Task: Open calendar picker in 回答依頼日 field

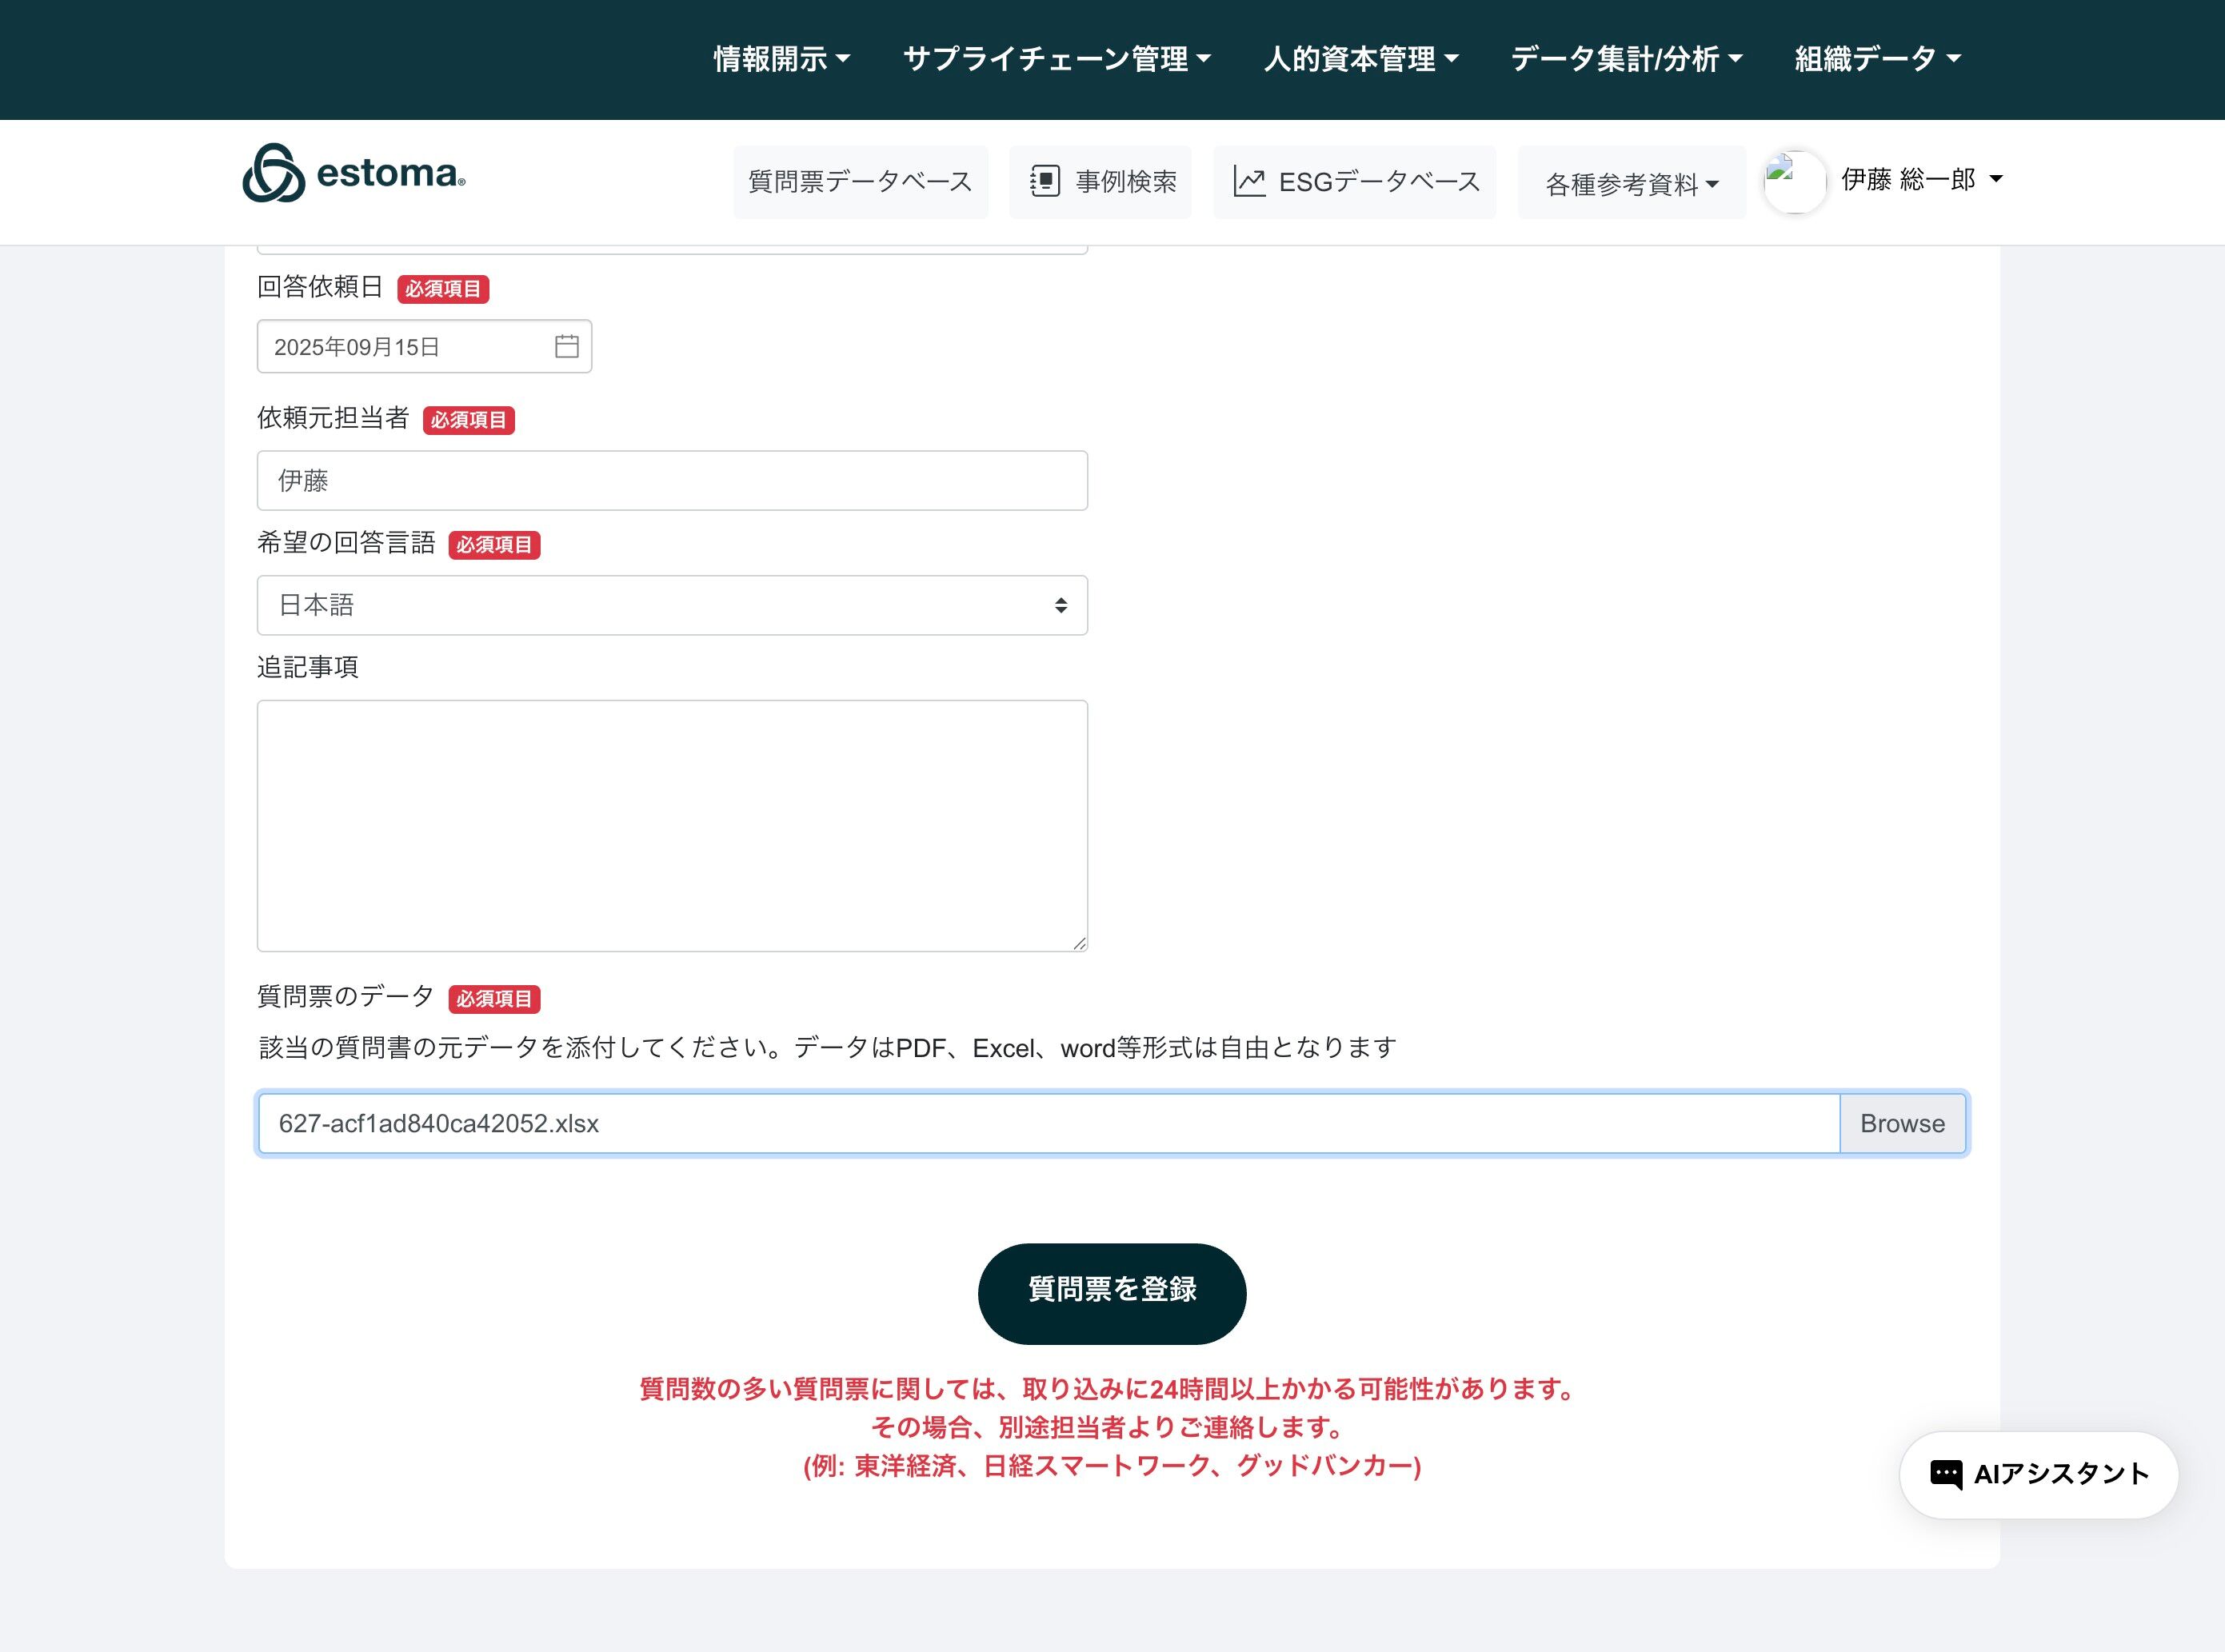Action: click(x=566, y=346)
